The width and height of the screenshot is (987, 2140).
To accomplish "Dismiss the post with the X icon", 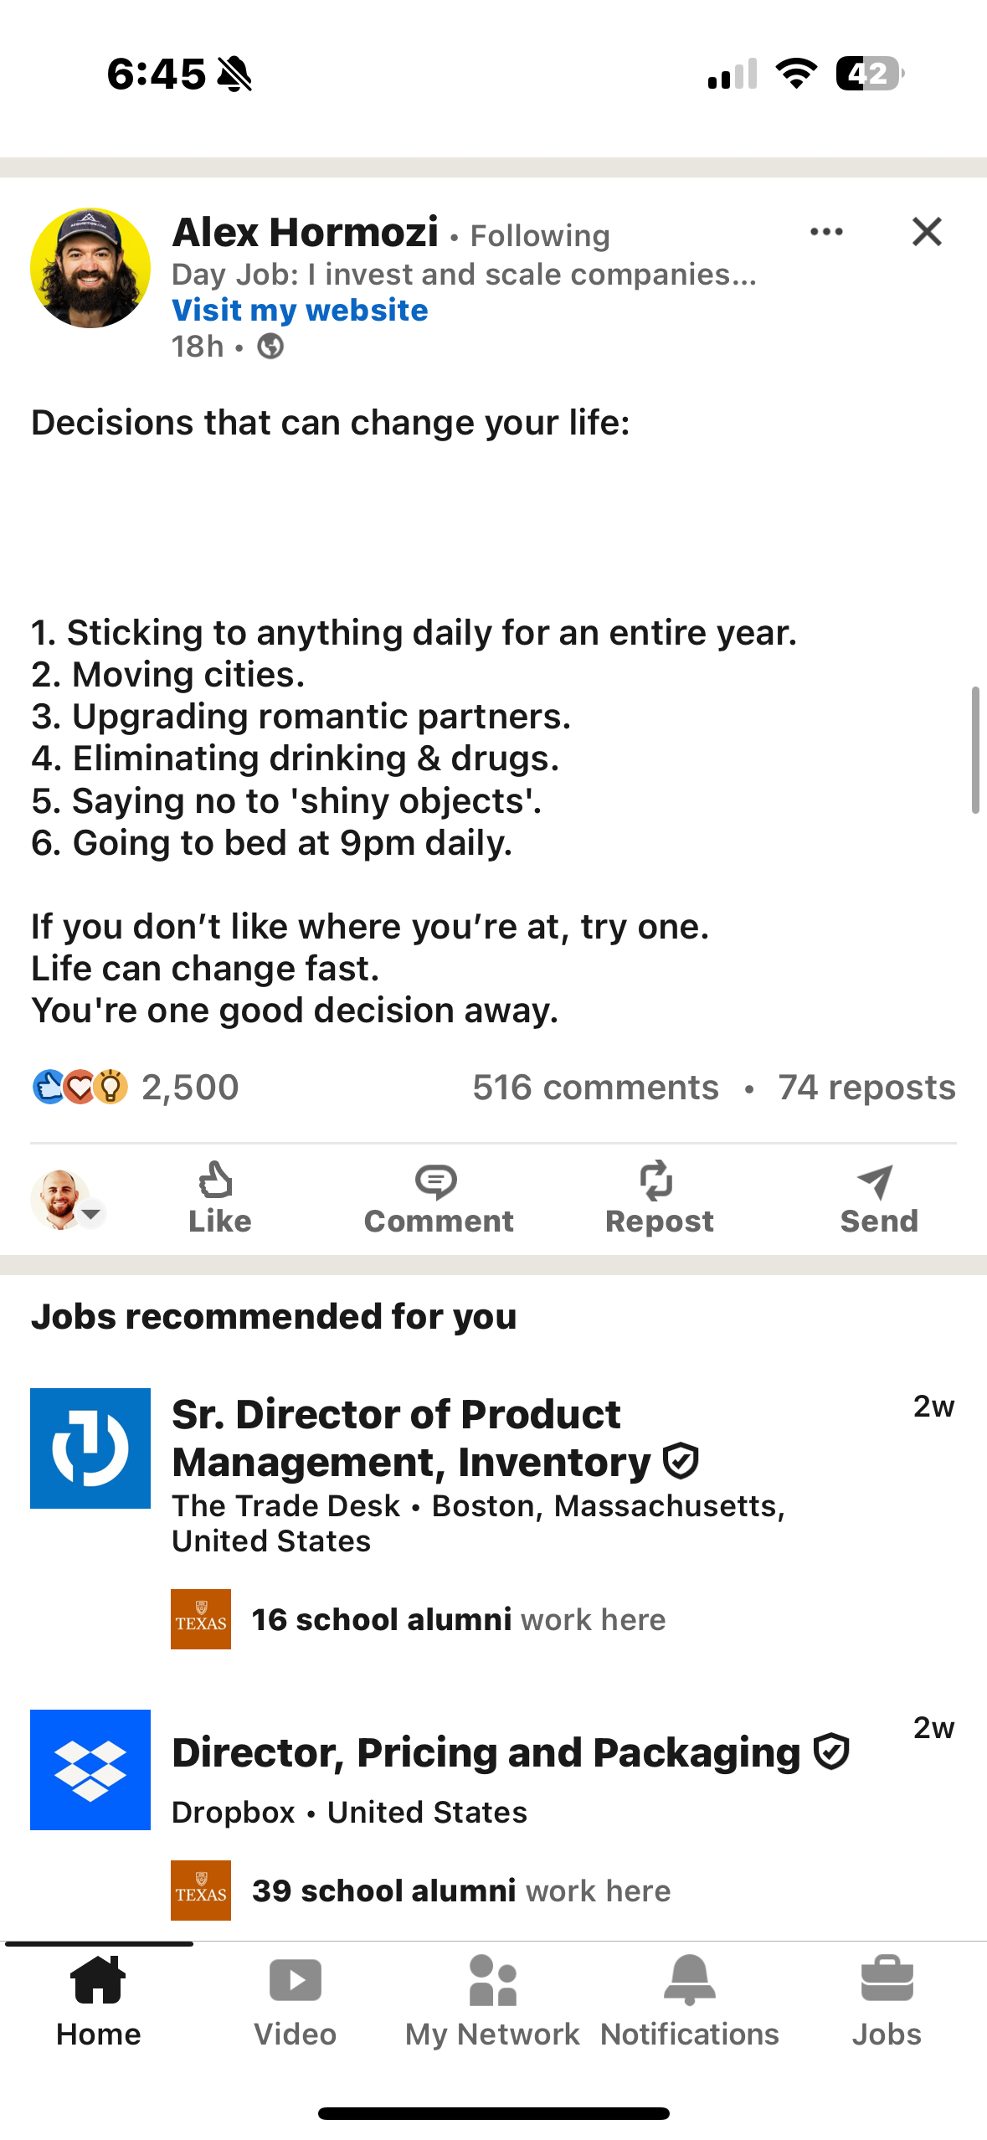I will (927, 232).
